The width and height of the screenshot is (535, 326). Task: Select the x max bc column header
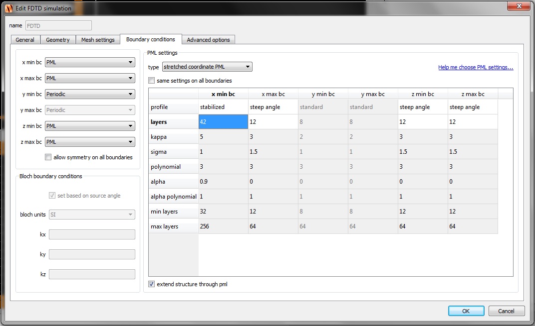coord(273,94)
